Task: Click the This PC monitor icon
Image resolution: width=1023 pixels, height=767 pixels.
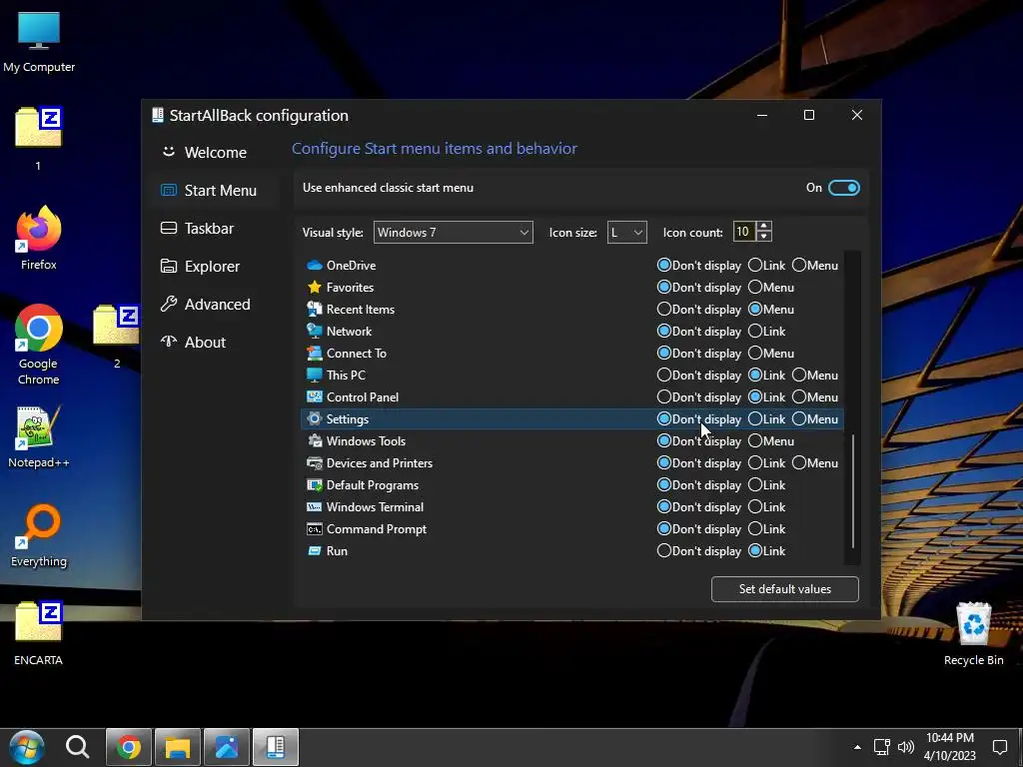Action: pos(315,376)
